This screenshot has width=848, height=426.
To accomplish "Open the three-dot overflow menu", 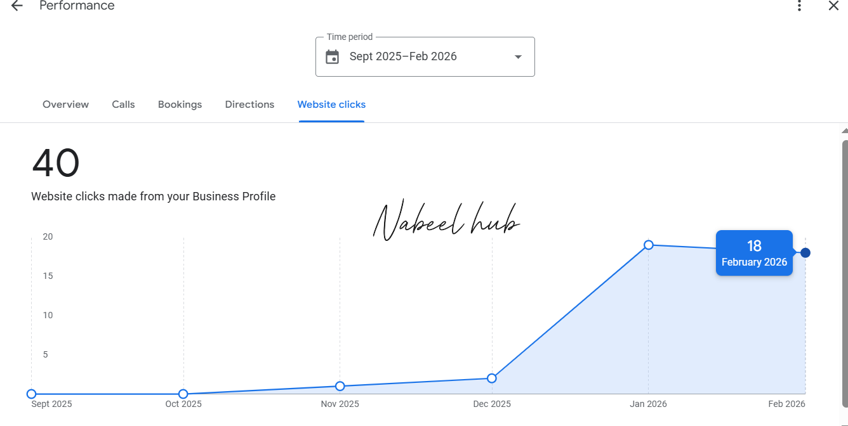I will click(x=799, y=6).
